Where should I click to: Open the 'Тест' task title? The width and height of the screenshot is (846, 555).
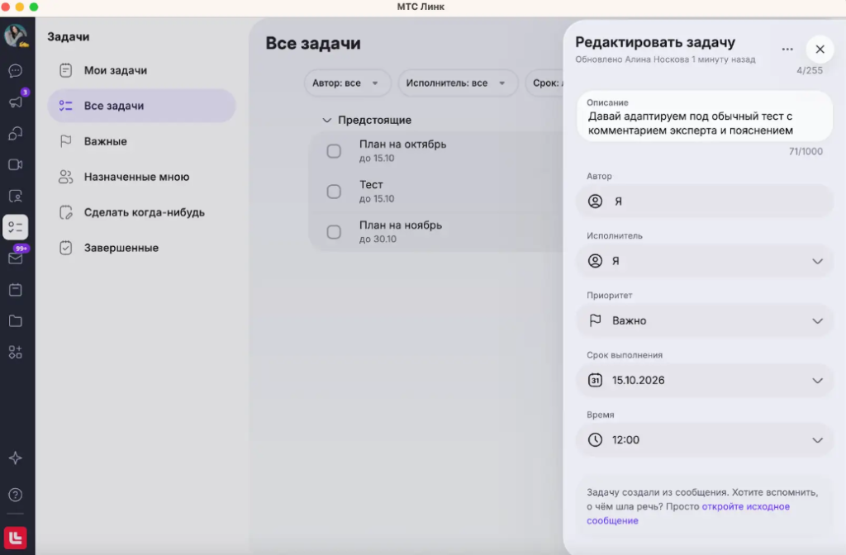(371, 184)
